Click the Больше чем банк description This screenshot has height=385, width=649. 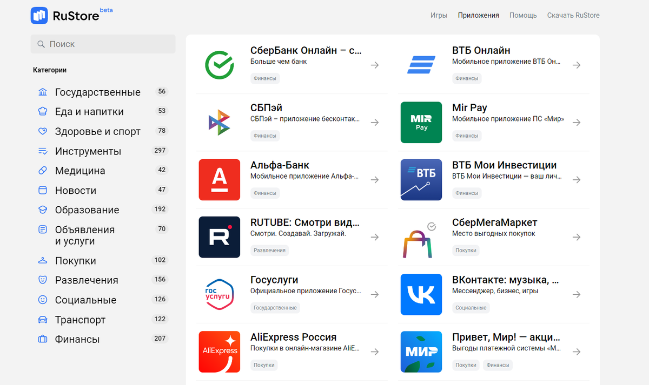[x=279, y=62]
